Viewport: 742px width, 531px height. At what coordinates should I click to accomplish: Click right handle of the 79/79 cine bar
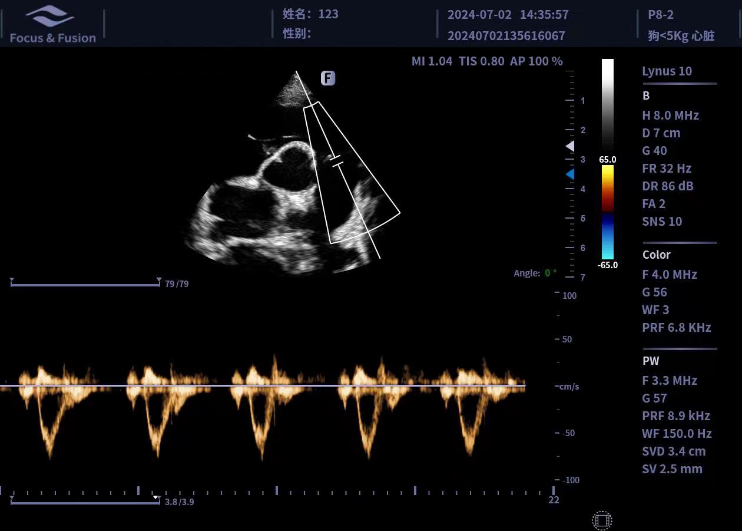click(x=158, y=281)
